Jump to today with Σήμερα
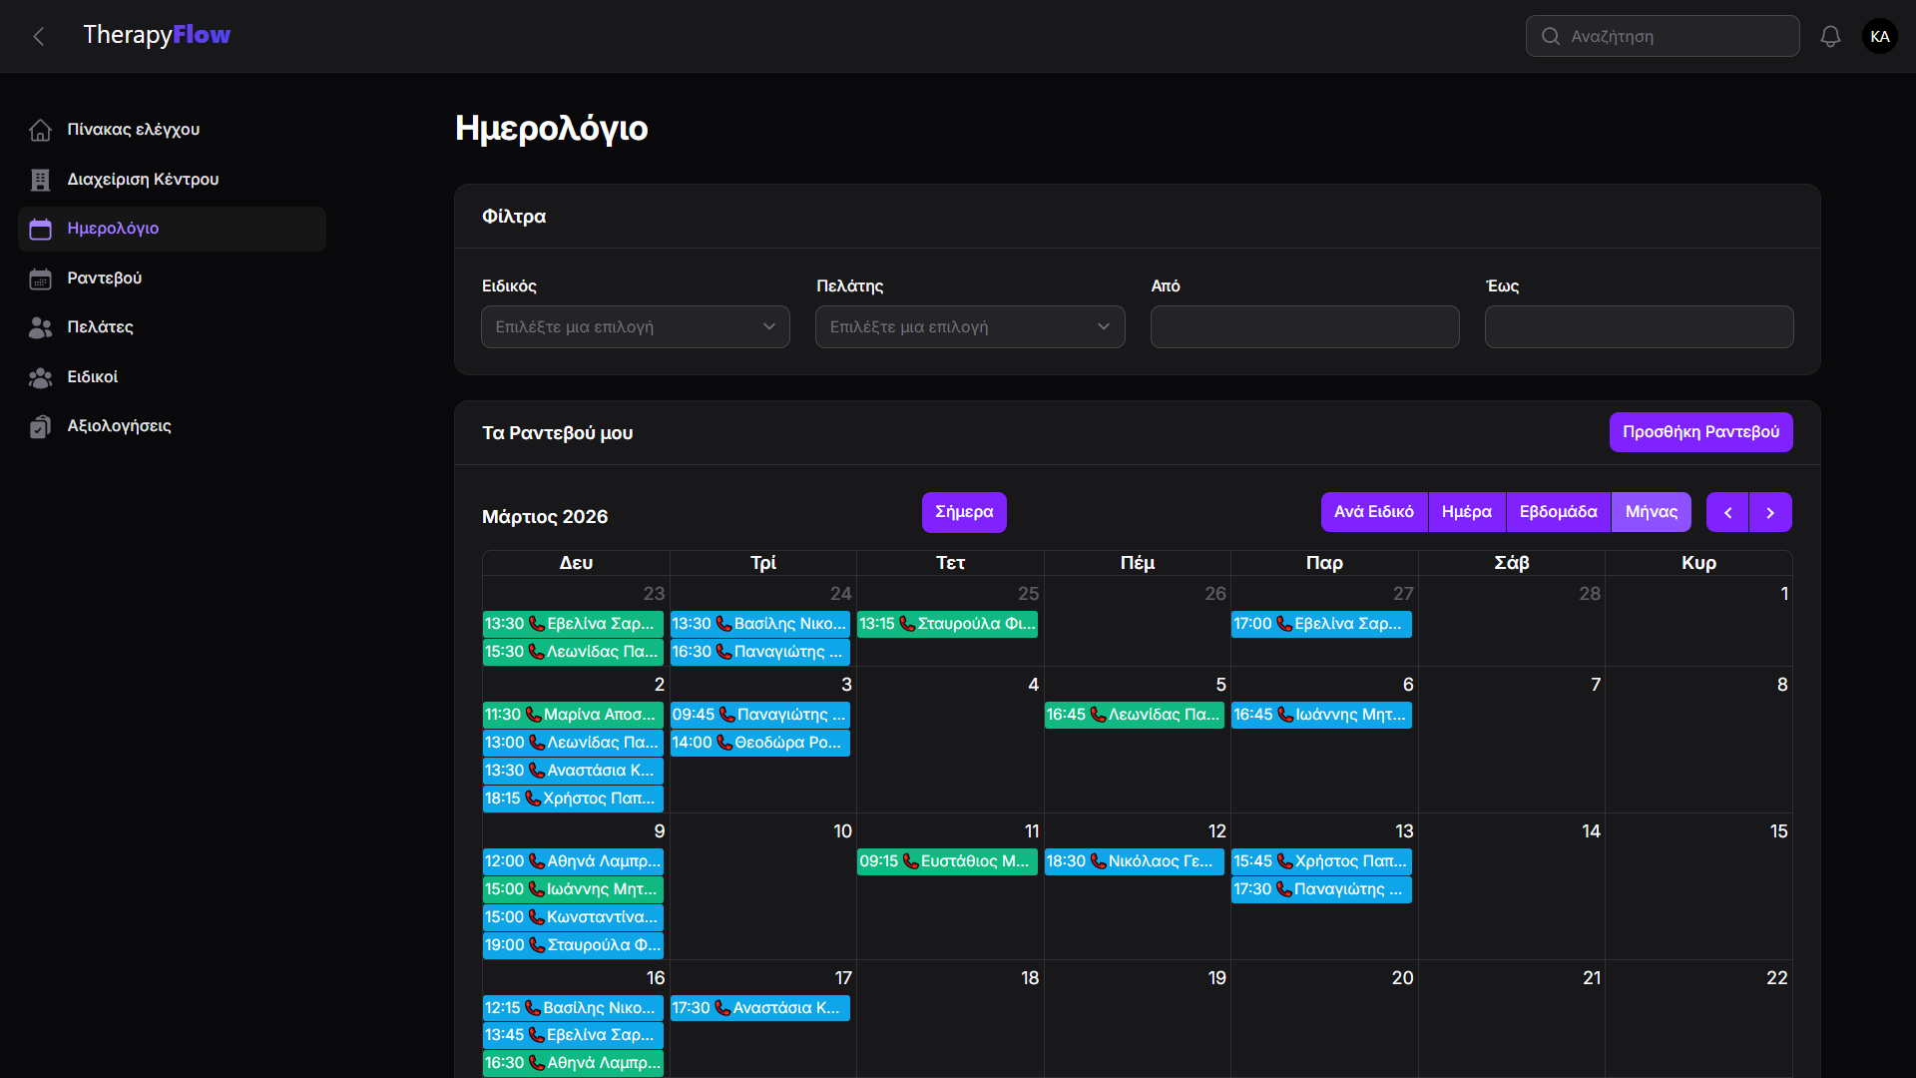Viewport: 1916px width, 1078px height. pos(963,511)
